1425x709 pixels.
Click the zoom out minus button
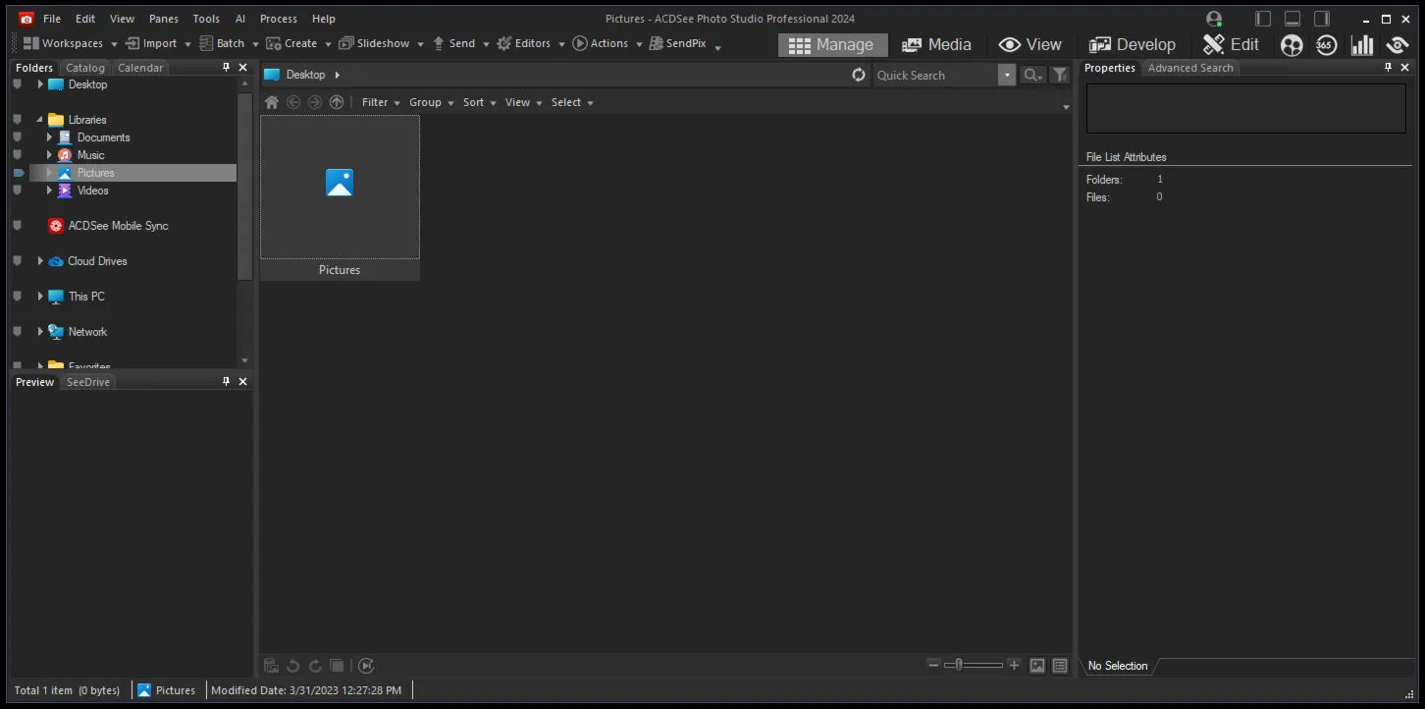click(x=934, y=665)
